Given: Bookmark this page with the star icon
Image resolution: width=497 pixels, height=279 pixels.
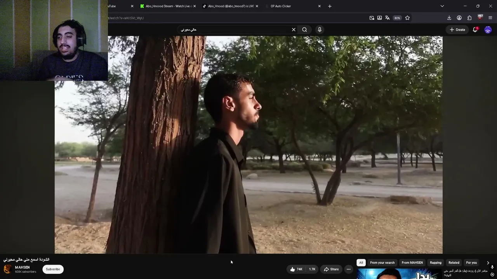Looking at the screenshot, I should [x=407, y=18].
